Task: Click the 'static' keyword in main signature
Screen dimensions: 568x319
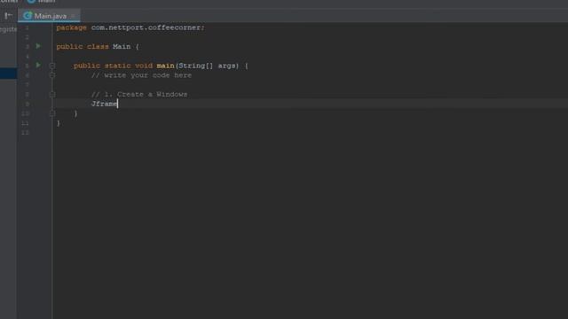Action: point(118,66)
